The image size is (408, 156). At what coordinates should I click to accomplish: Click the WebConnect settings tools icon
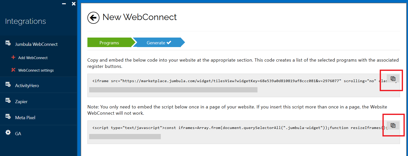point(13,70)
